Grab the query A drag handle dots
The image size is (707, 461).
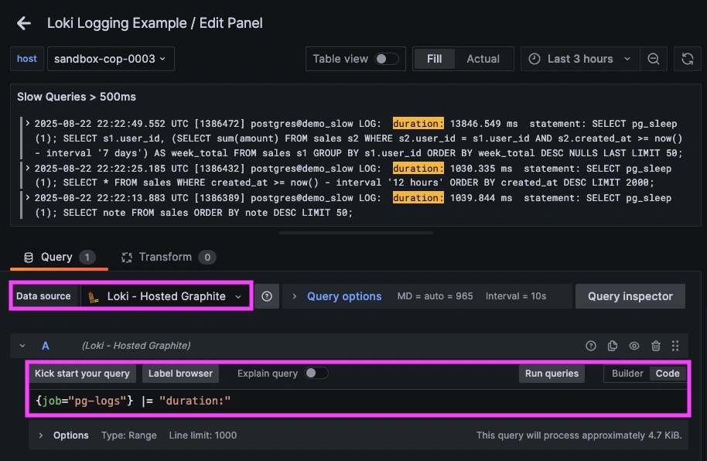[x=675, y=346]
